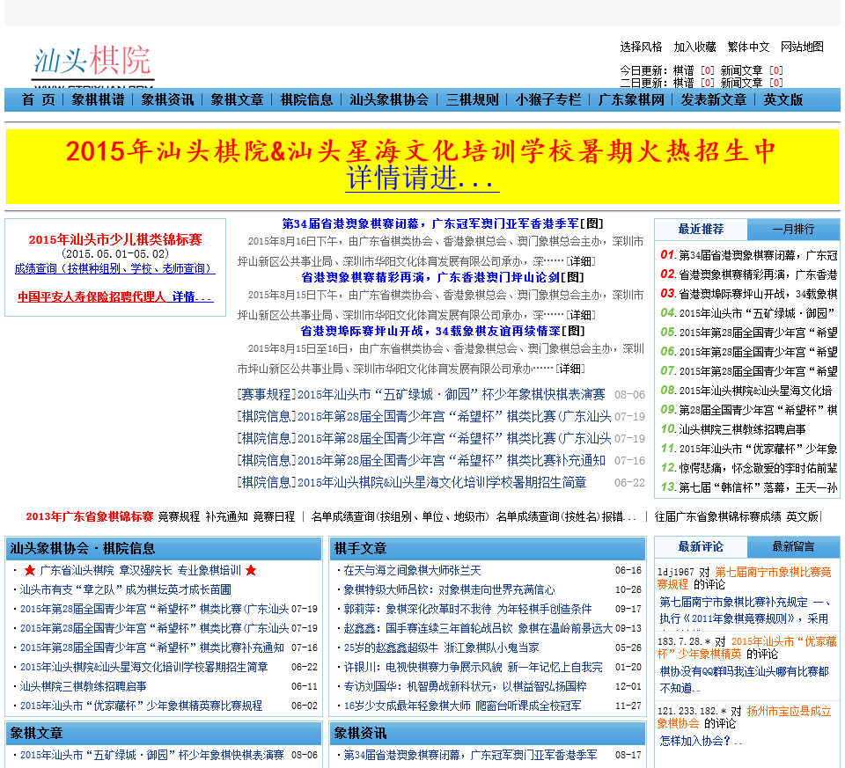Select 象棋文章 in nav bar
This screenshot has width=845, height=768.
point(237,99)
